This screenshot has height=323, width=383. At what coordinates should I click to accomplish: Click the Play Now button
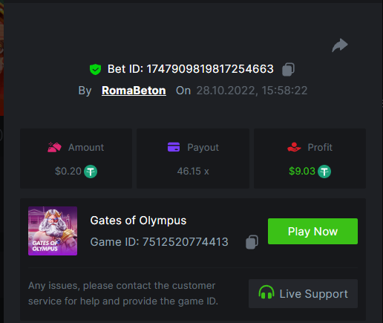[x=312, y=232]
